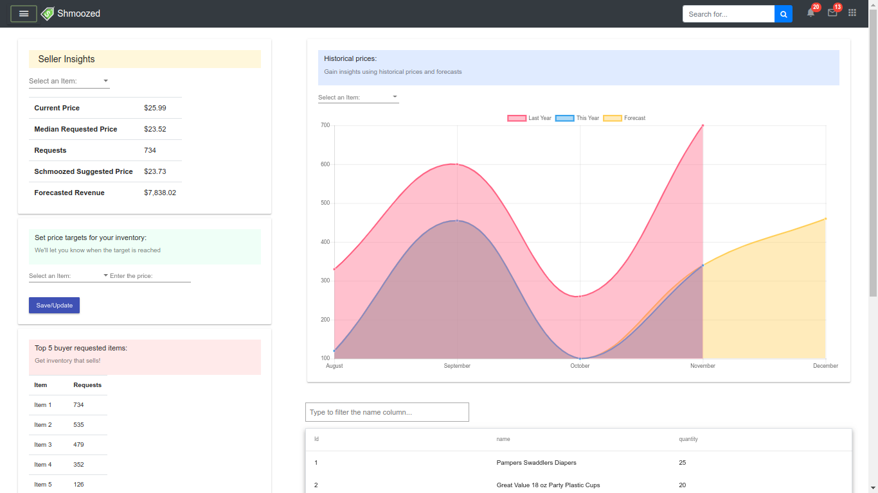
Task: Open Historical prices 'Select an Item' dropdown
Action: click(359, 98)
